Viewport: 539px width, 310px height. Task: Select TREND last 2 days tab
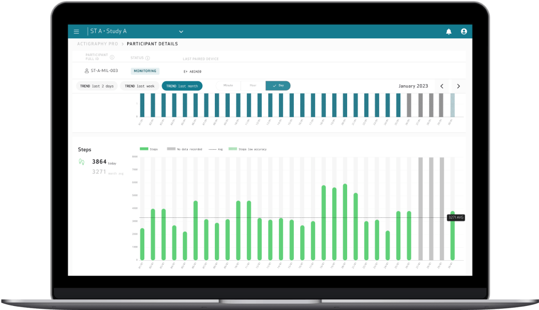click(96, 86)
